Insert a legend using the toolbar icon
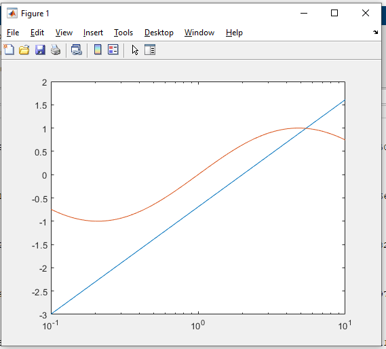The image size is (386, 349). pyautogui.click(x=113, y=50)
